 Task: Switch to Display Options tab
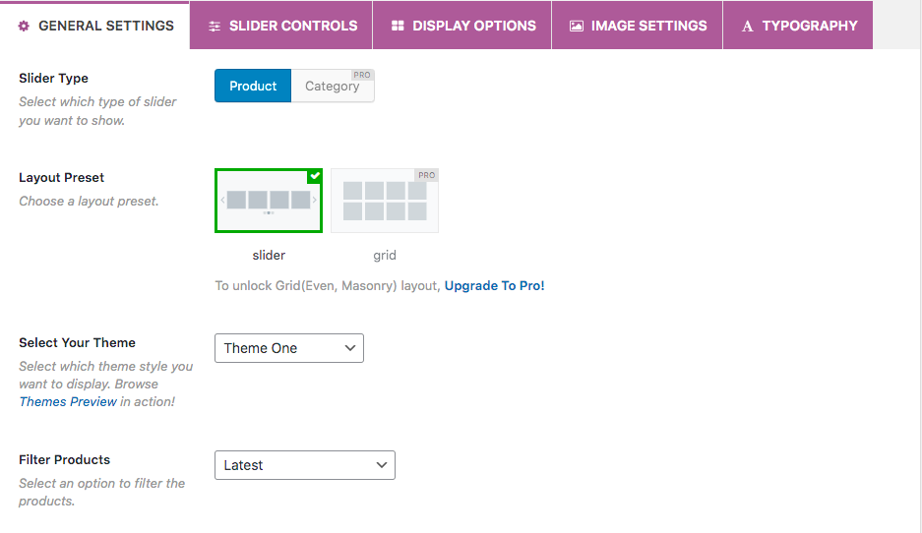click(x=462, y=26)
